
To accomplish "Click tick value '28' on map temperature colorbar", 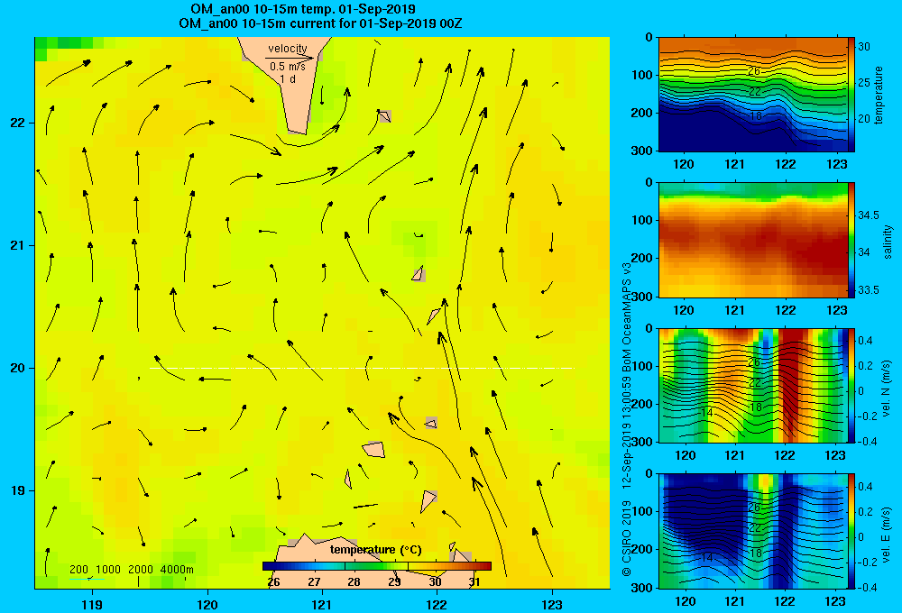I will coord(354,582).
